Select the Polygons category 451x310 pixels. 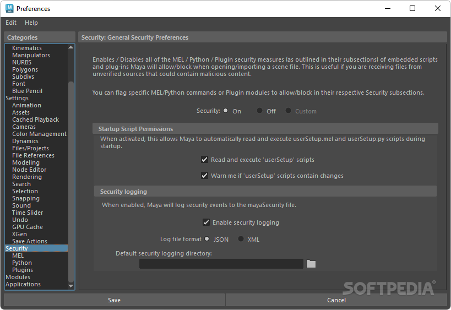(x=25, y=69)
